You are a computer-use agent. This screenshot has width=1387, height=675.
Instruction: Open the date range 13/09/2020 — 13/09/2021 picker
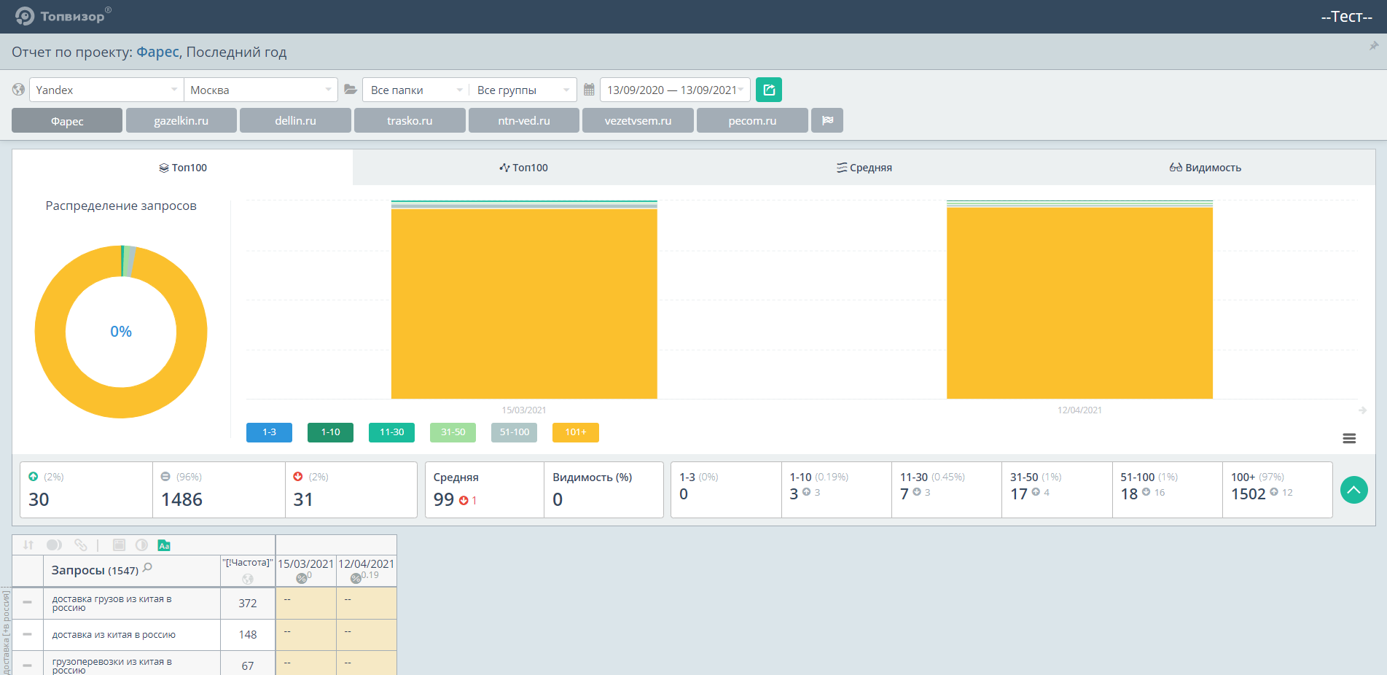tap(675, 90)
